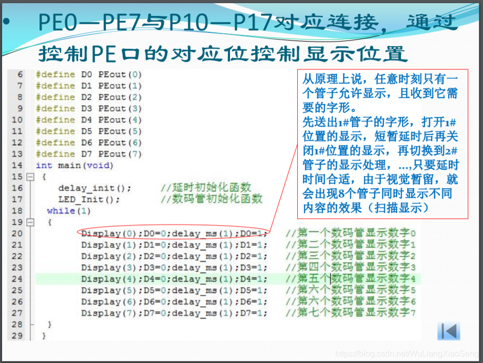This screenshot has height=363, width=483.
Task: Click the comment "//延时初始化函数"
Action: 206,187
